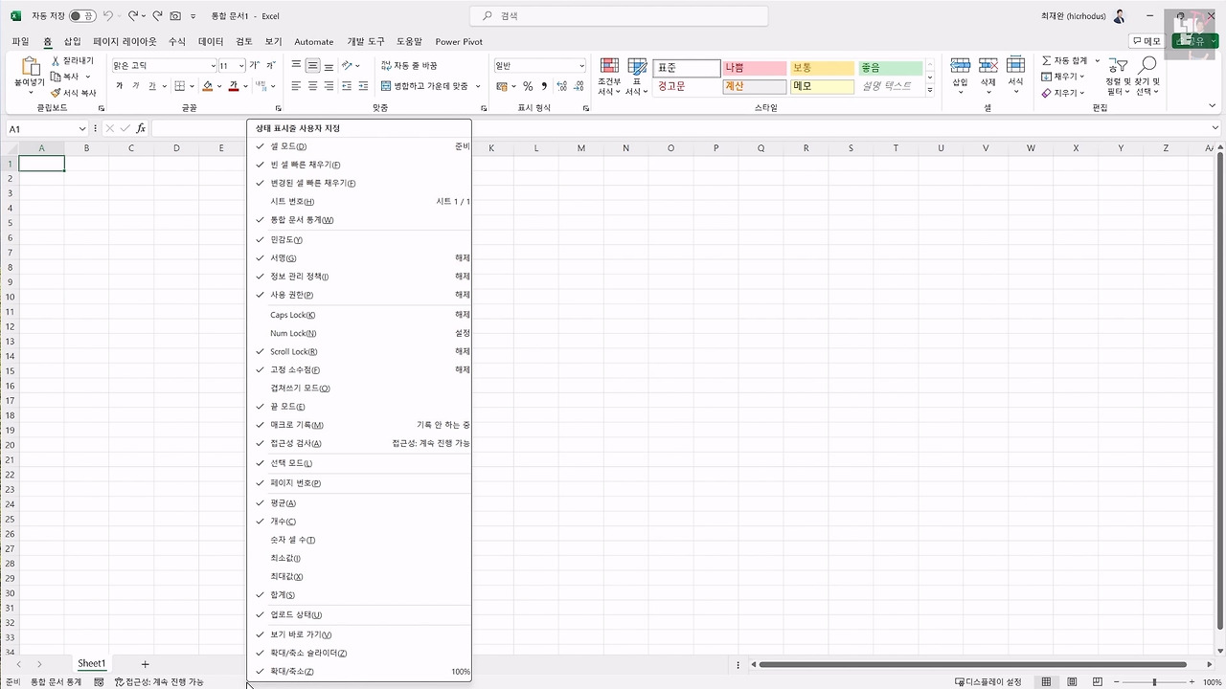Select the center horizontal alignment icon
Screen dimensions: 1226x689
[x=312, y=86]
